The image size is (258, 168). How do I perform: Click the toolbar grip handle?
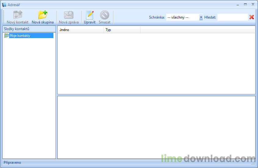pyautogui.click(x=4, y=17)
